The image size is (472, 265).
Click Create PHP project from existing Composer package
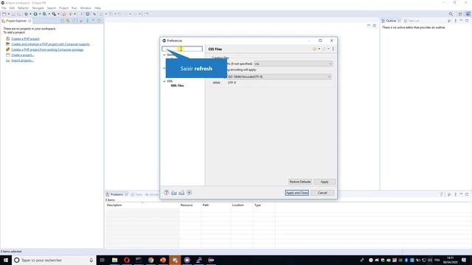[47, 49]
